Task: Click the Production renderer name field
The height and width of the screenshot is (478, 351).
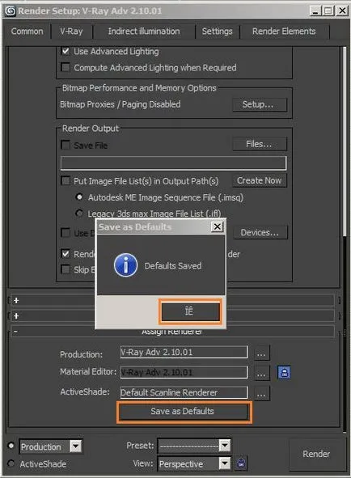Action: (184, 353)
